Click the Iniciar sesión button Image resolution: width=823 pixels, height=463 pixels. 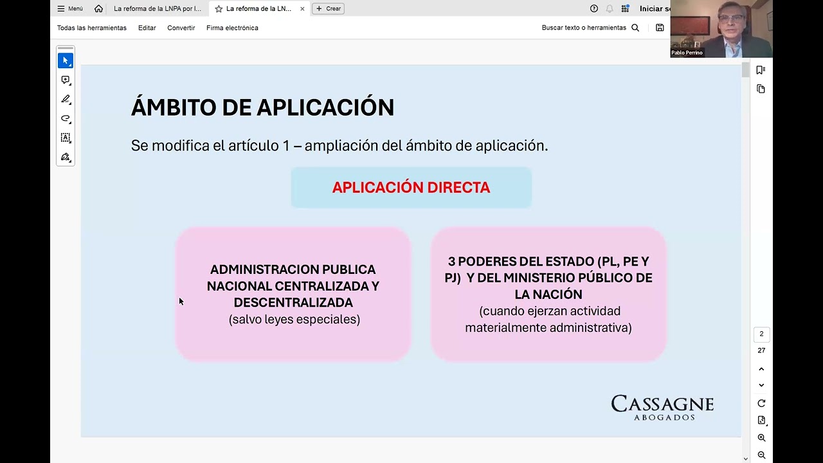(x=655, y=8)
